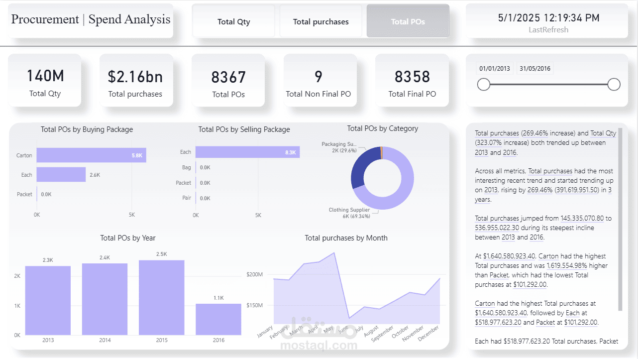Switch to the Total purchases view
Image resolution: width=638 pixels, height=359 pixels.
(320, 21)
